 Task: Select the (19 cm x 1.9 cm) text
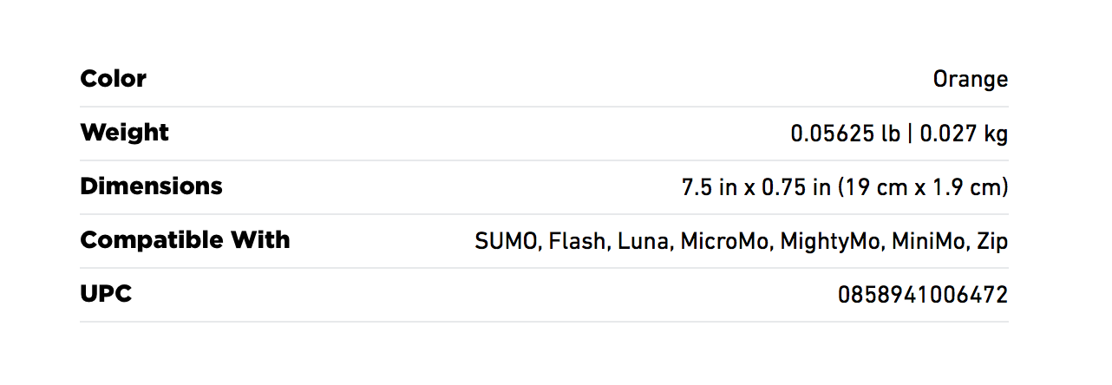(x=924, y=187)
